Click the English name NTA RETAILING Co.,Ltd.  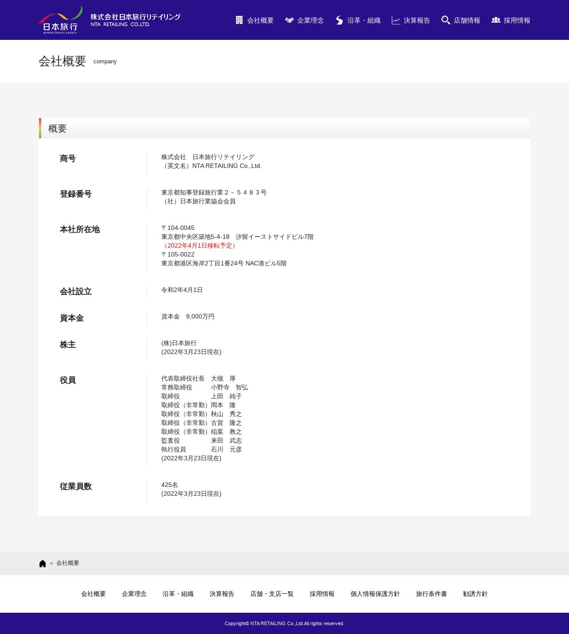tap(227, 166)
